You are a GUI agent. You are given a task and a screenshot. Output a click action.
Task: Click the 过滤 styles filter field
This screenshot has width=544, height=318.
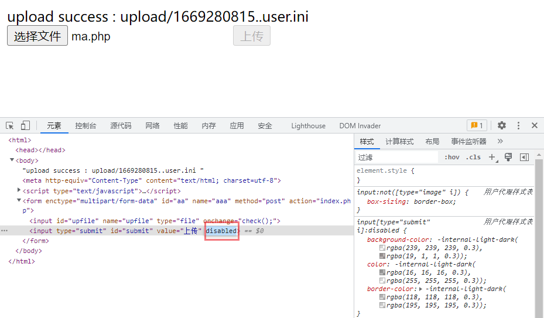(x=396, y=158)
